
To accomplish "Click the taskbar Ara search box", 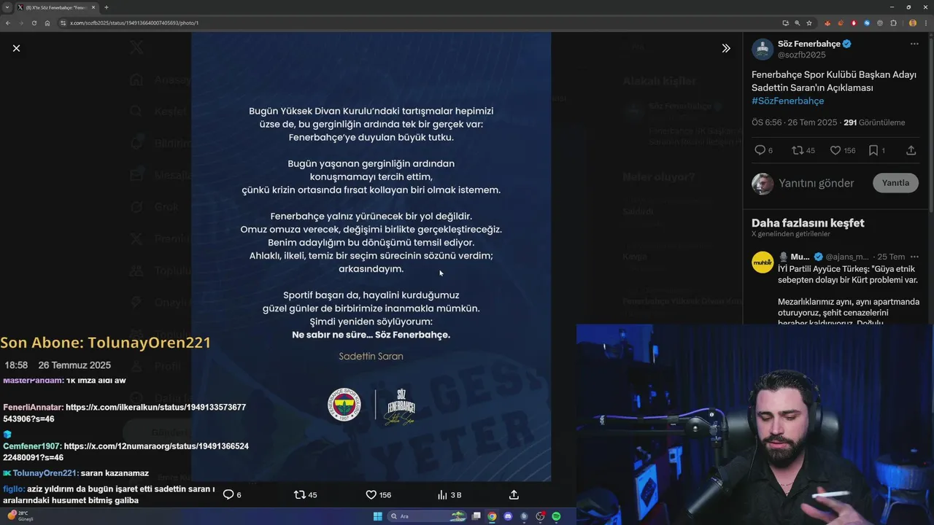I will [x=427, y=516].
